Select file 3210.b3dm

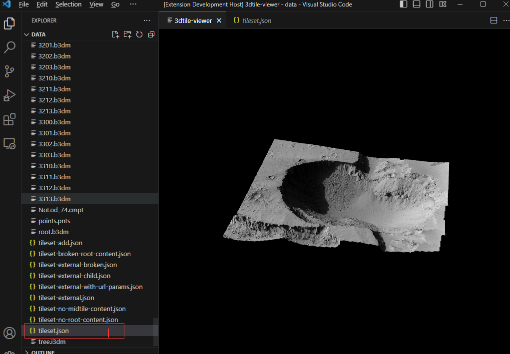[x=90, y=78]
